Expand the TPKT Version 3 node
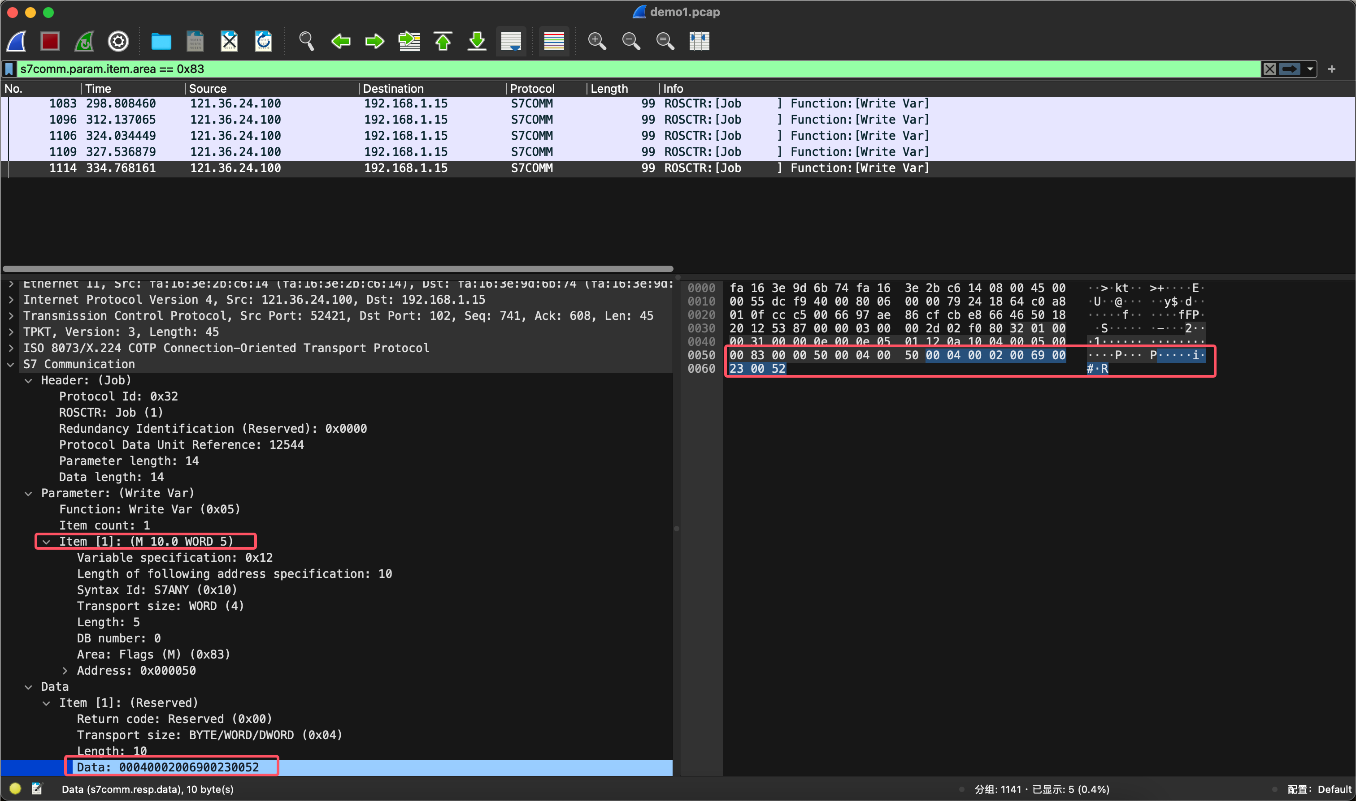1356x801 pixels. pos(11,332)
